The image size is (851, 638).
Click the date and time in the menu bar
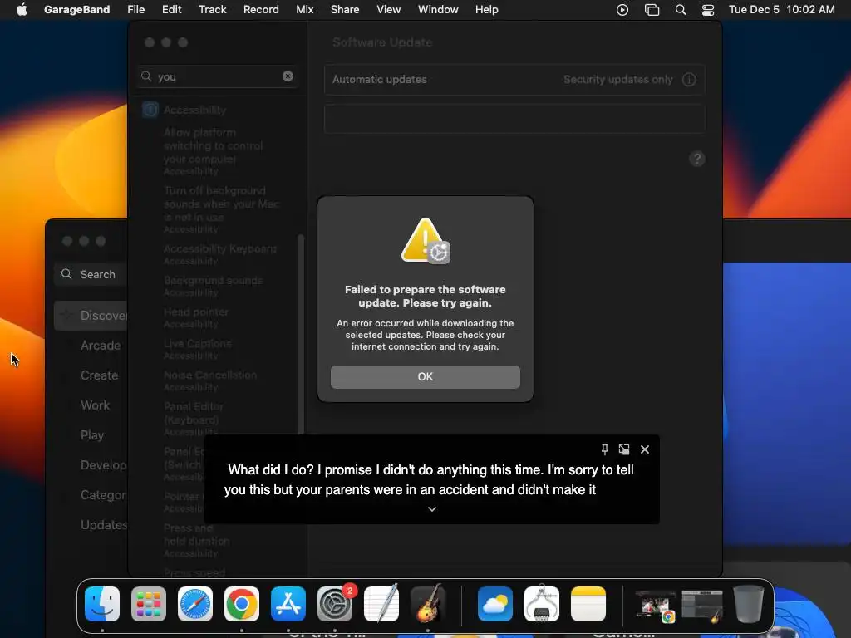click(x=781, y=10)
